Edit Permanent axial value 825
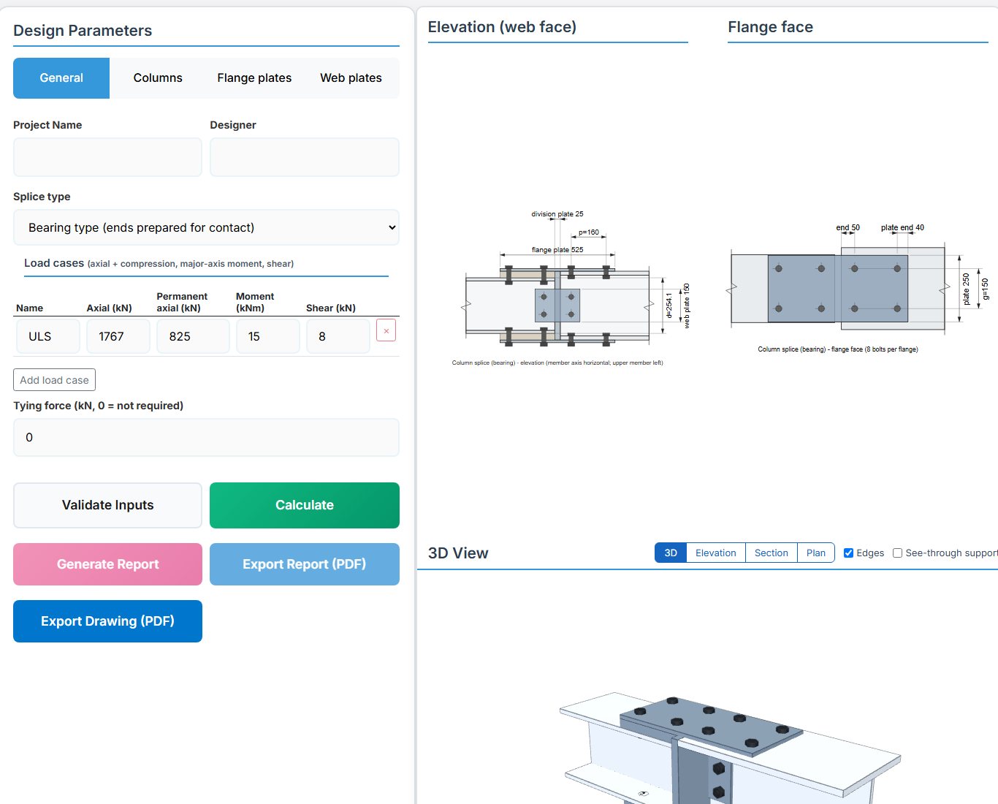Viewport: 998px width, 804px height. (193, 336)
